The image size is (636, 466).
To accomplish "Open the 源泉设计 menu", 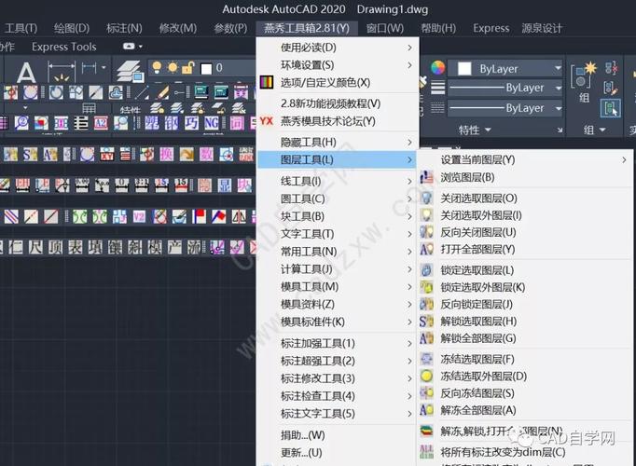I will click(x=542, y=28).
